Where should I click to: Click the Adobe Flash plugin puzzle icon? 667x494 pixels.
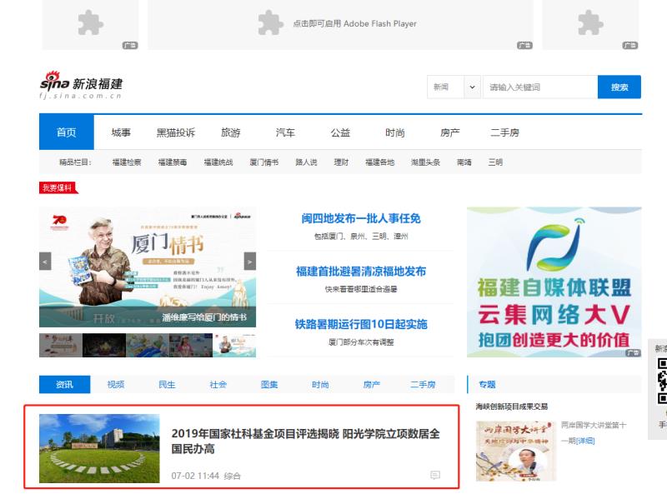pos(268,23)
